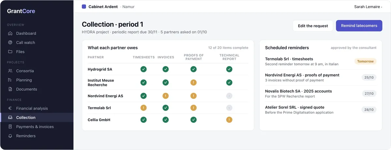
Task: Click Novalis Biotech SA 2025 accounts reminder
Action: coord(321,94)
